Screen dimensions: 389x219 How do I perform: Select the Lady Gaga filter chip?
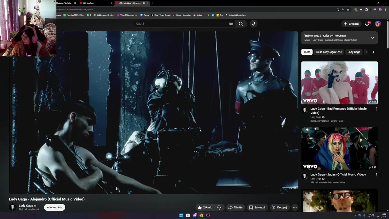[354, 52]
